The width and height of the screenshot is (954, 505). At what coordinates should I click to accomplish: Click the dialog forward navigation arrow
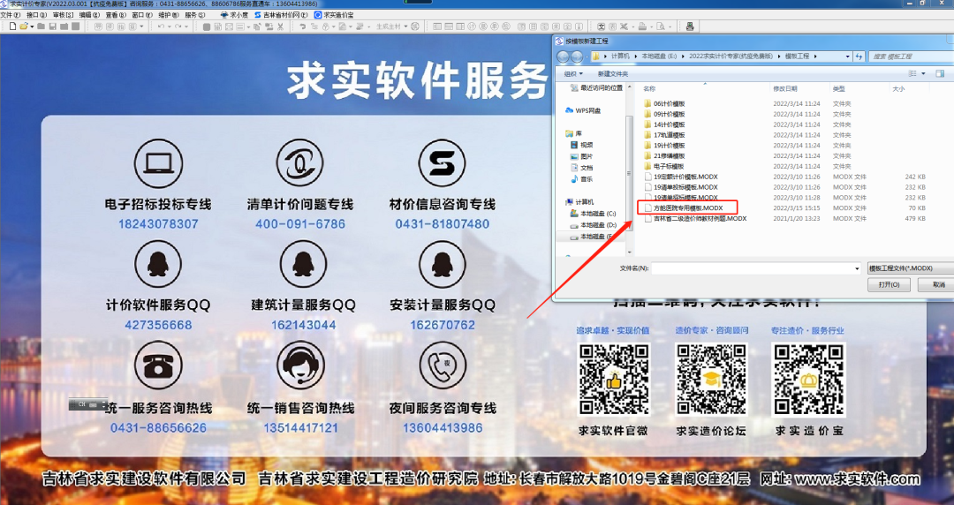point(577,56)
